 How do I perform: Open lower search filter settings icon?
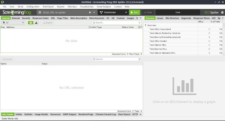tap(139, 59)
